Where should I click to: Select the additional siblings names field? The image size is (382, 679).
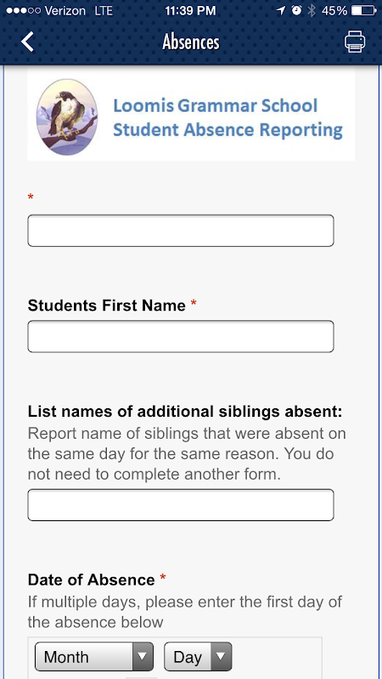click(x=181, y=505)
